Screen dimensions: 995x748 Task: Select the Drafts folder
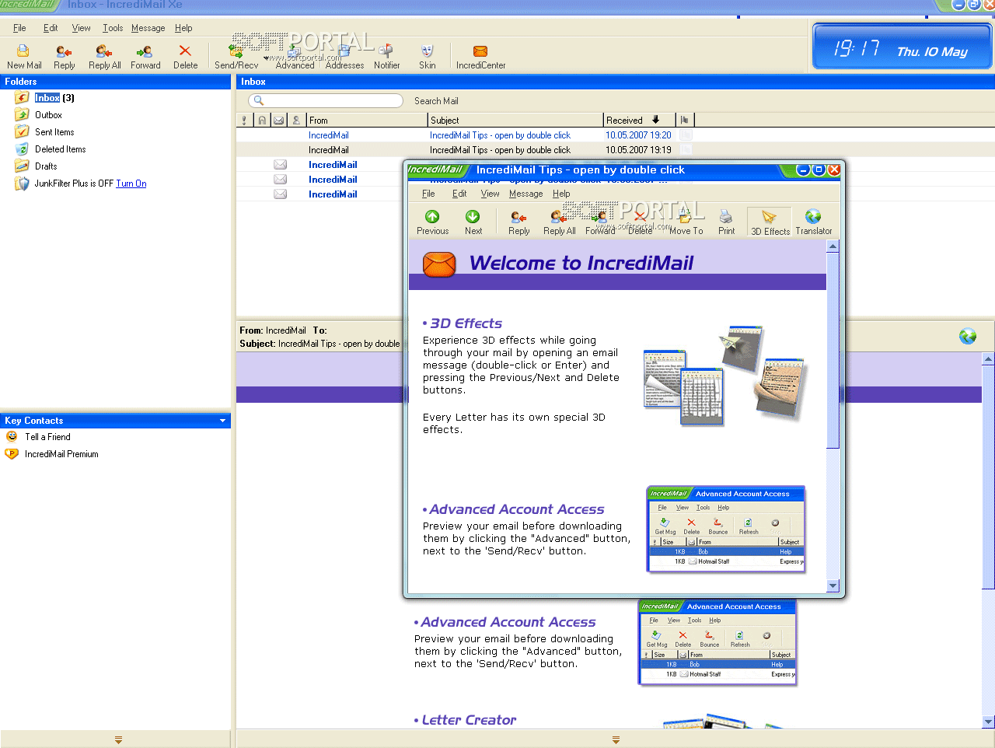tap(46, 166)
